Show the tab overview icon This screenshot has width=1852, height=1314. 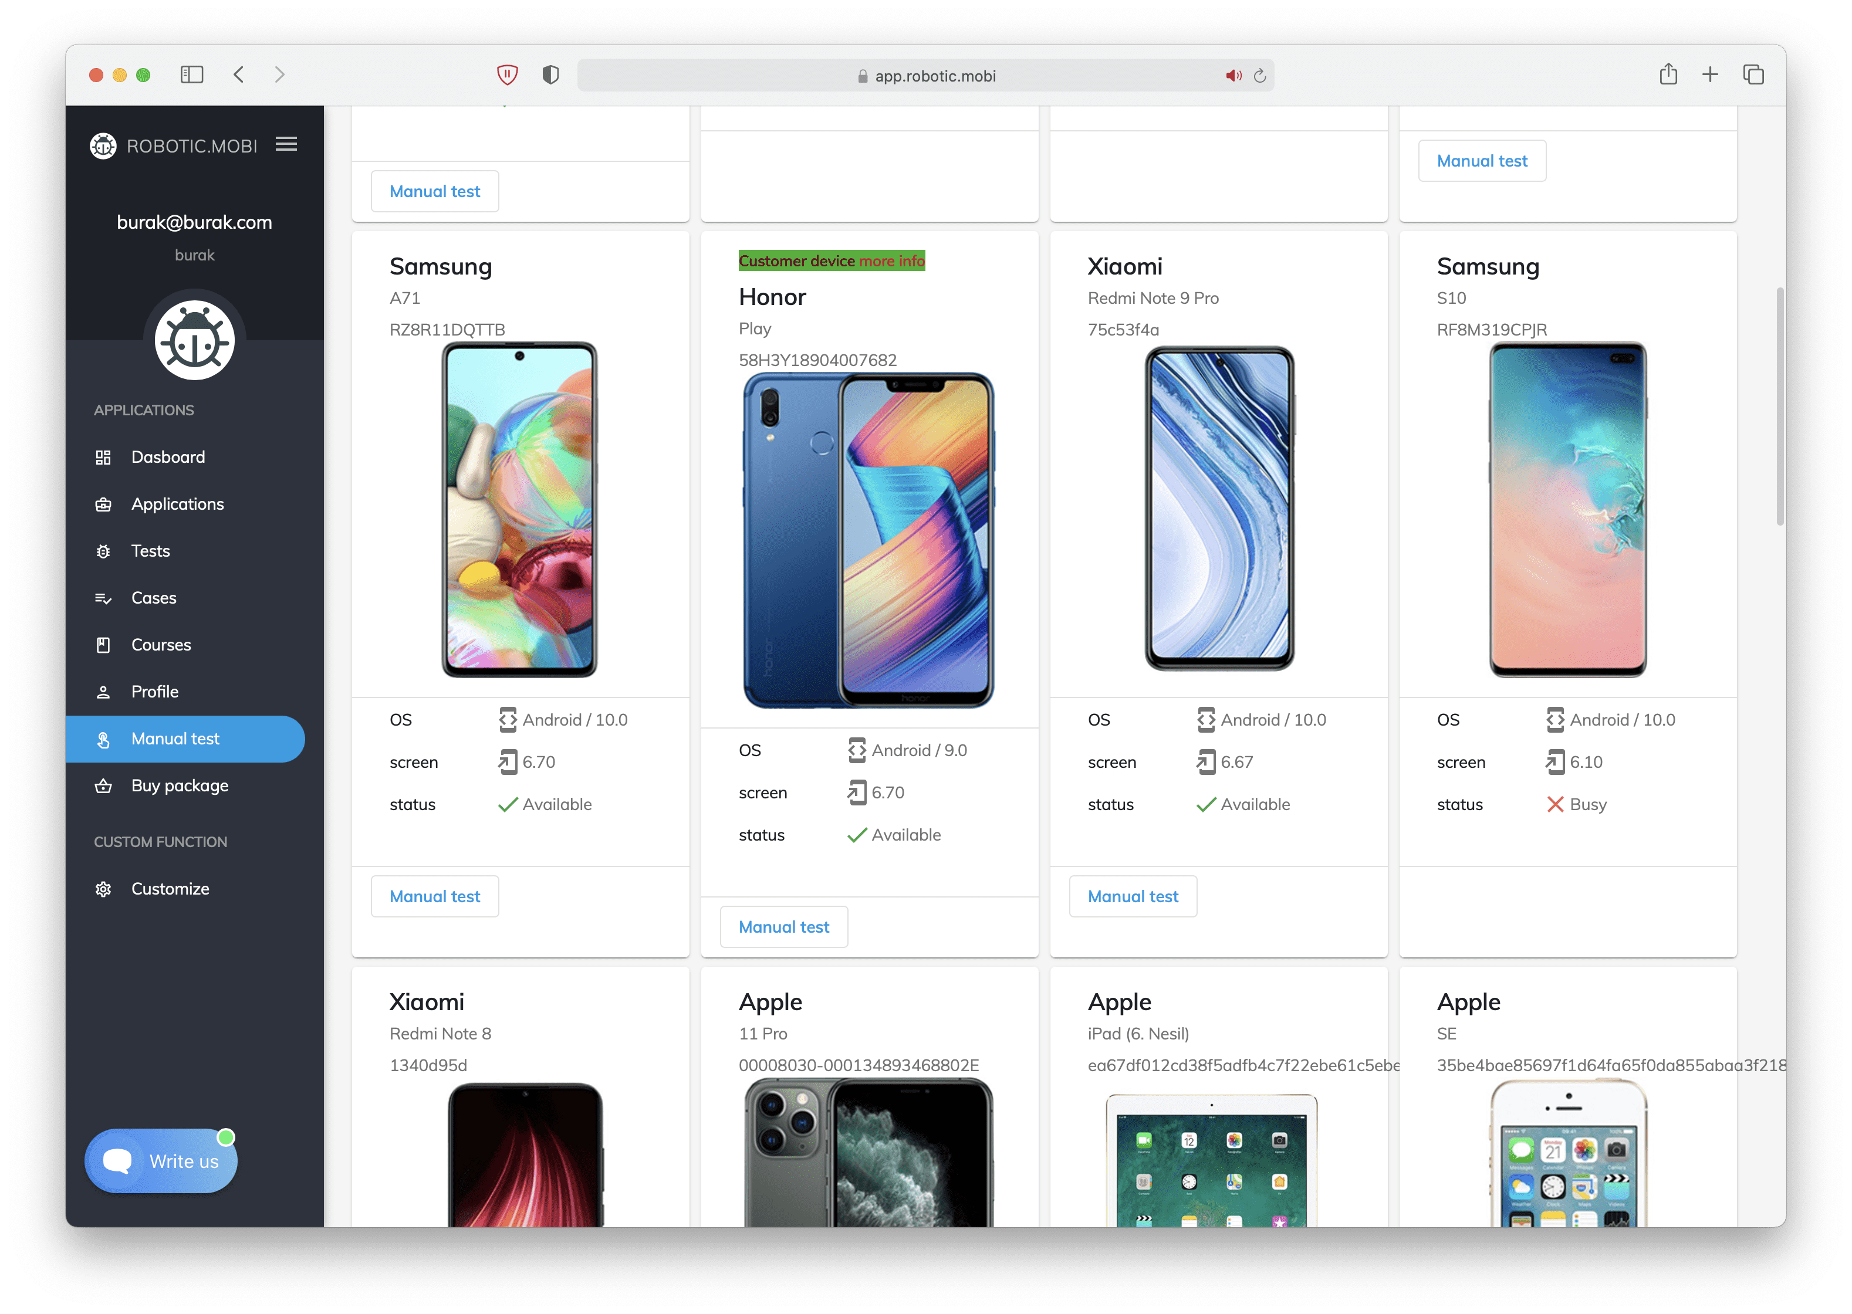coord(1752,74)
